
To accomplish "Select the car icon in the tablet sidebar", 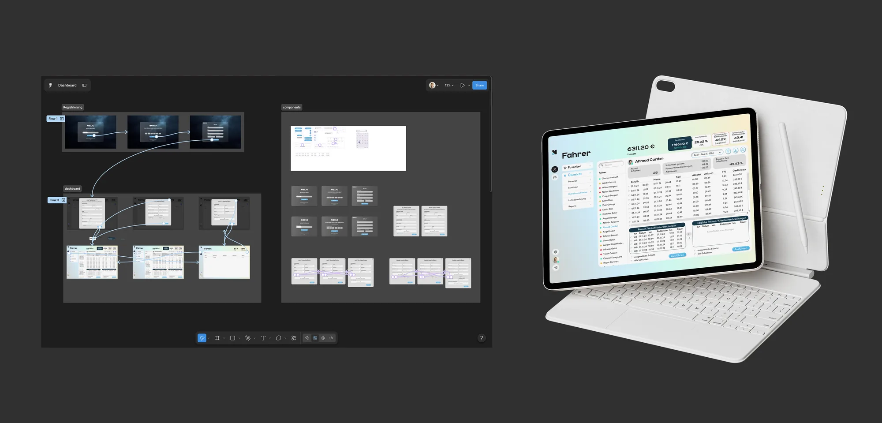I will pyautogui.click(x=554, y=177).
